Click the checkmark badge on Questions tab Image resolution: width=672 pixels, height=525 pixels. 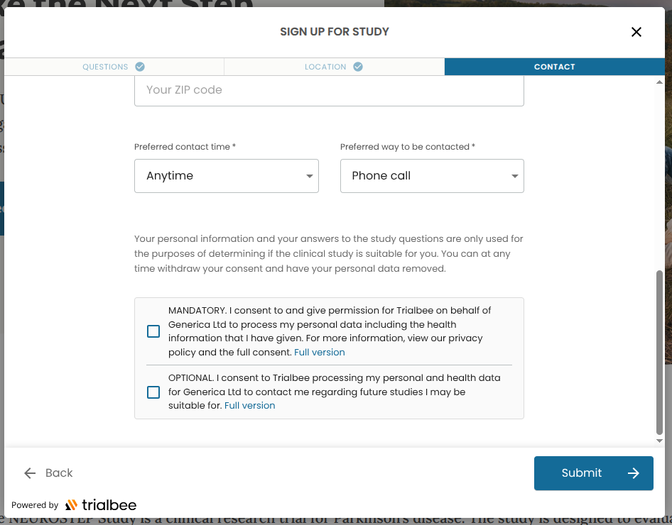tap(139, 66)
